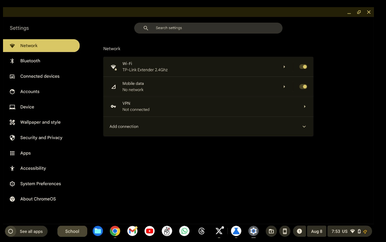Open Security and Privacy settings
The width and height of the screenshot is (386, 242).
pyautogui.click(x=41, y=138)
